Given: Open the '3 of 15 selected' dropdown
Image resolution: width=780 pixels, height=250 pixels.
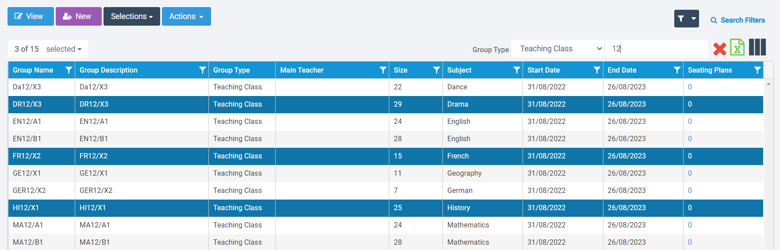Looking at the screenshot, I should click(x=48, y=49).
